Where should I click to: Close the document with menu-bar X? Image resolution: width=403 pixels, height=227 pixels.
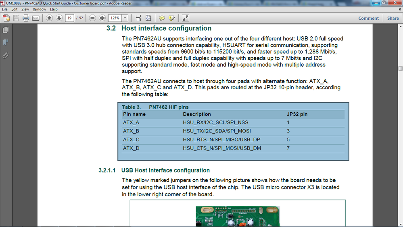click(x=400, y=9)
